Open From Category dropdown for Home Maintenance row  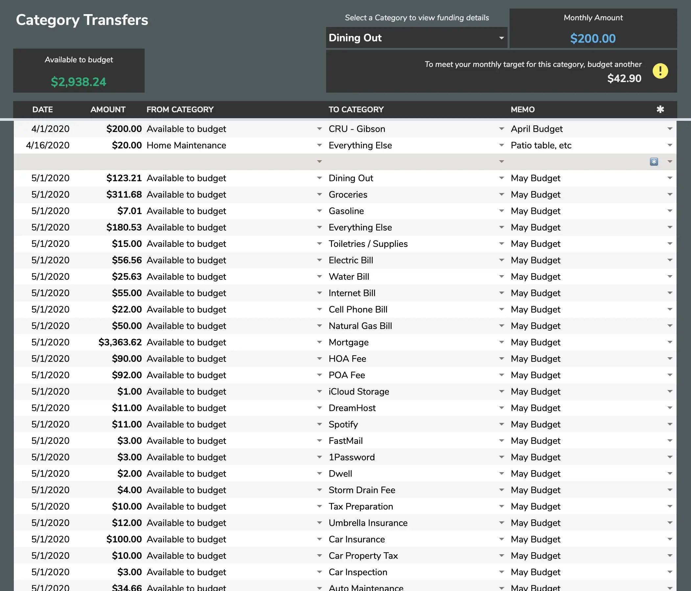pos(319,145)
